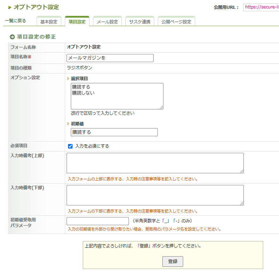Click the chevron icon before 選択項目

(68, 79)
